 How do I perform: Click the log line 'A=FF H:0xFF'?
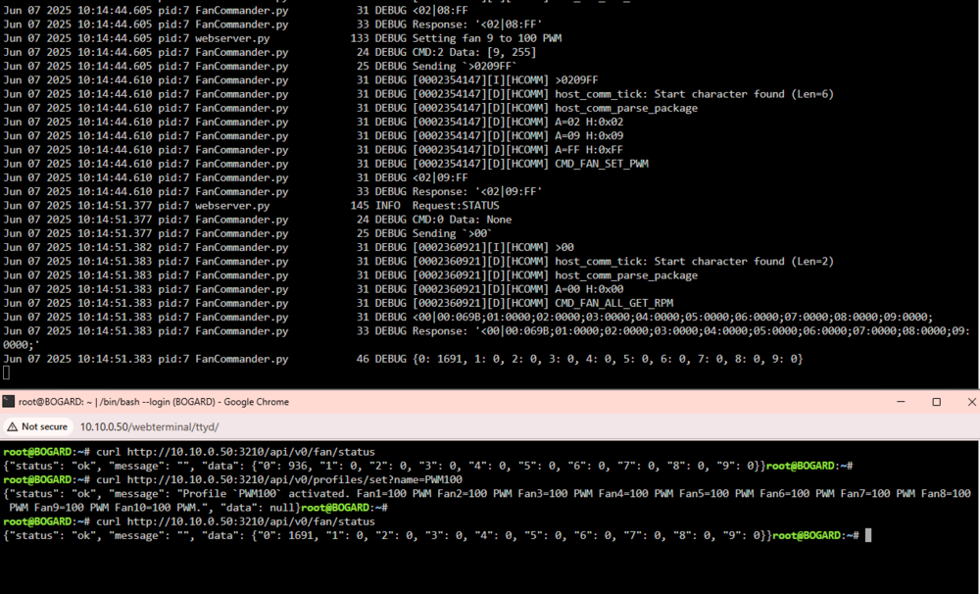pos(589,149)
